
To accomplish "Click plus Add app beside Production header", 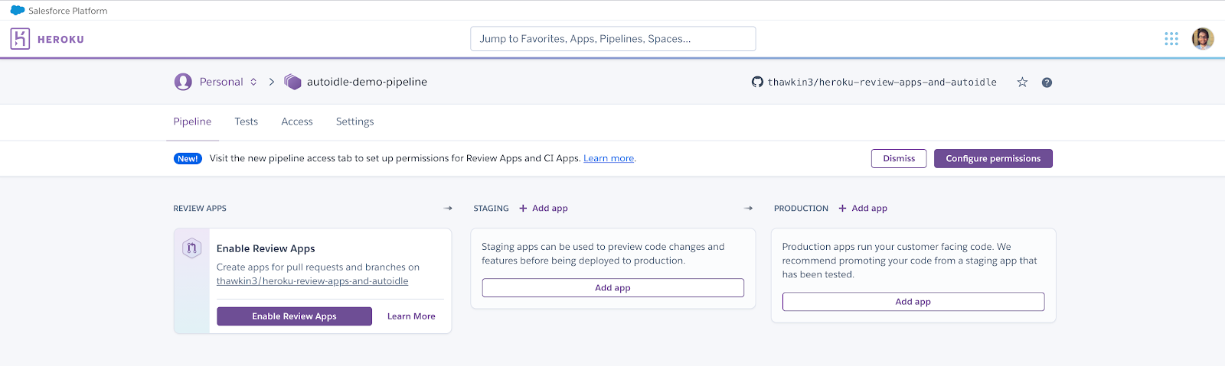I will coord(863,208).
